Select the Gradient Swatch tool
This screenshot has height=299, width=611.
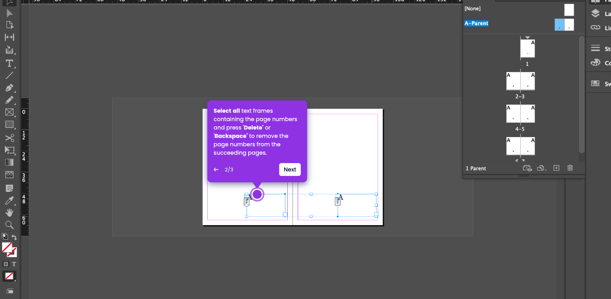pyautogui.click(x=9, y=162)
